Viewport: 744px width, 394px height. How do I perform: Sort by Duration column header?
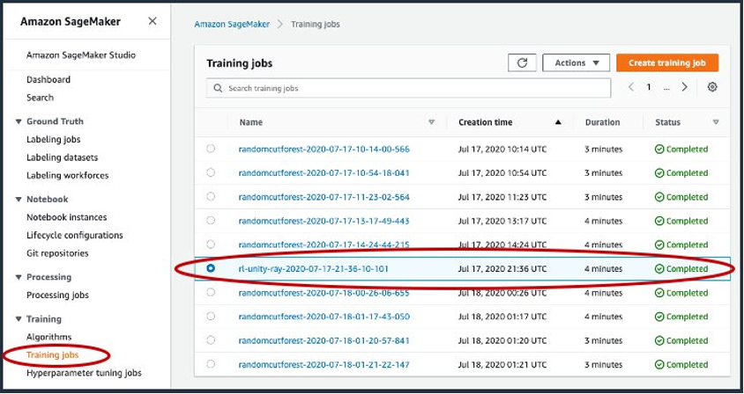(x=602, y=122)
